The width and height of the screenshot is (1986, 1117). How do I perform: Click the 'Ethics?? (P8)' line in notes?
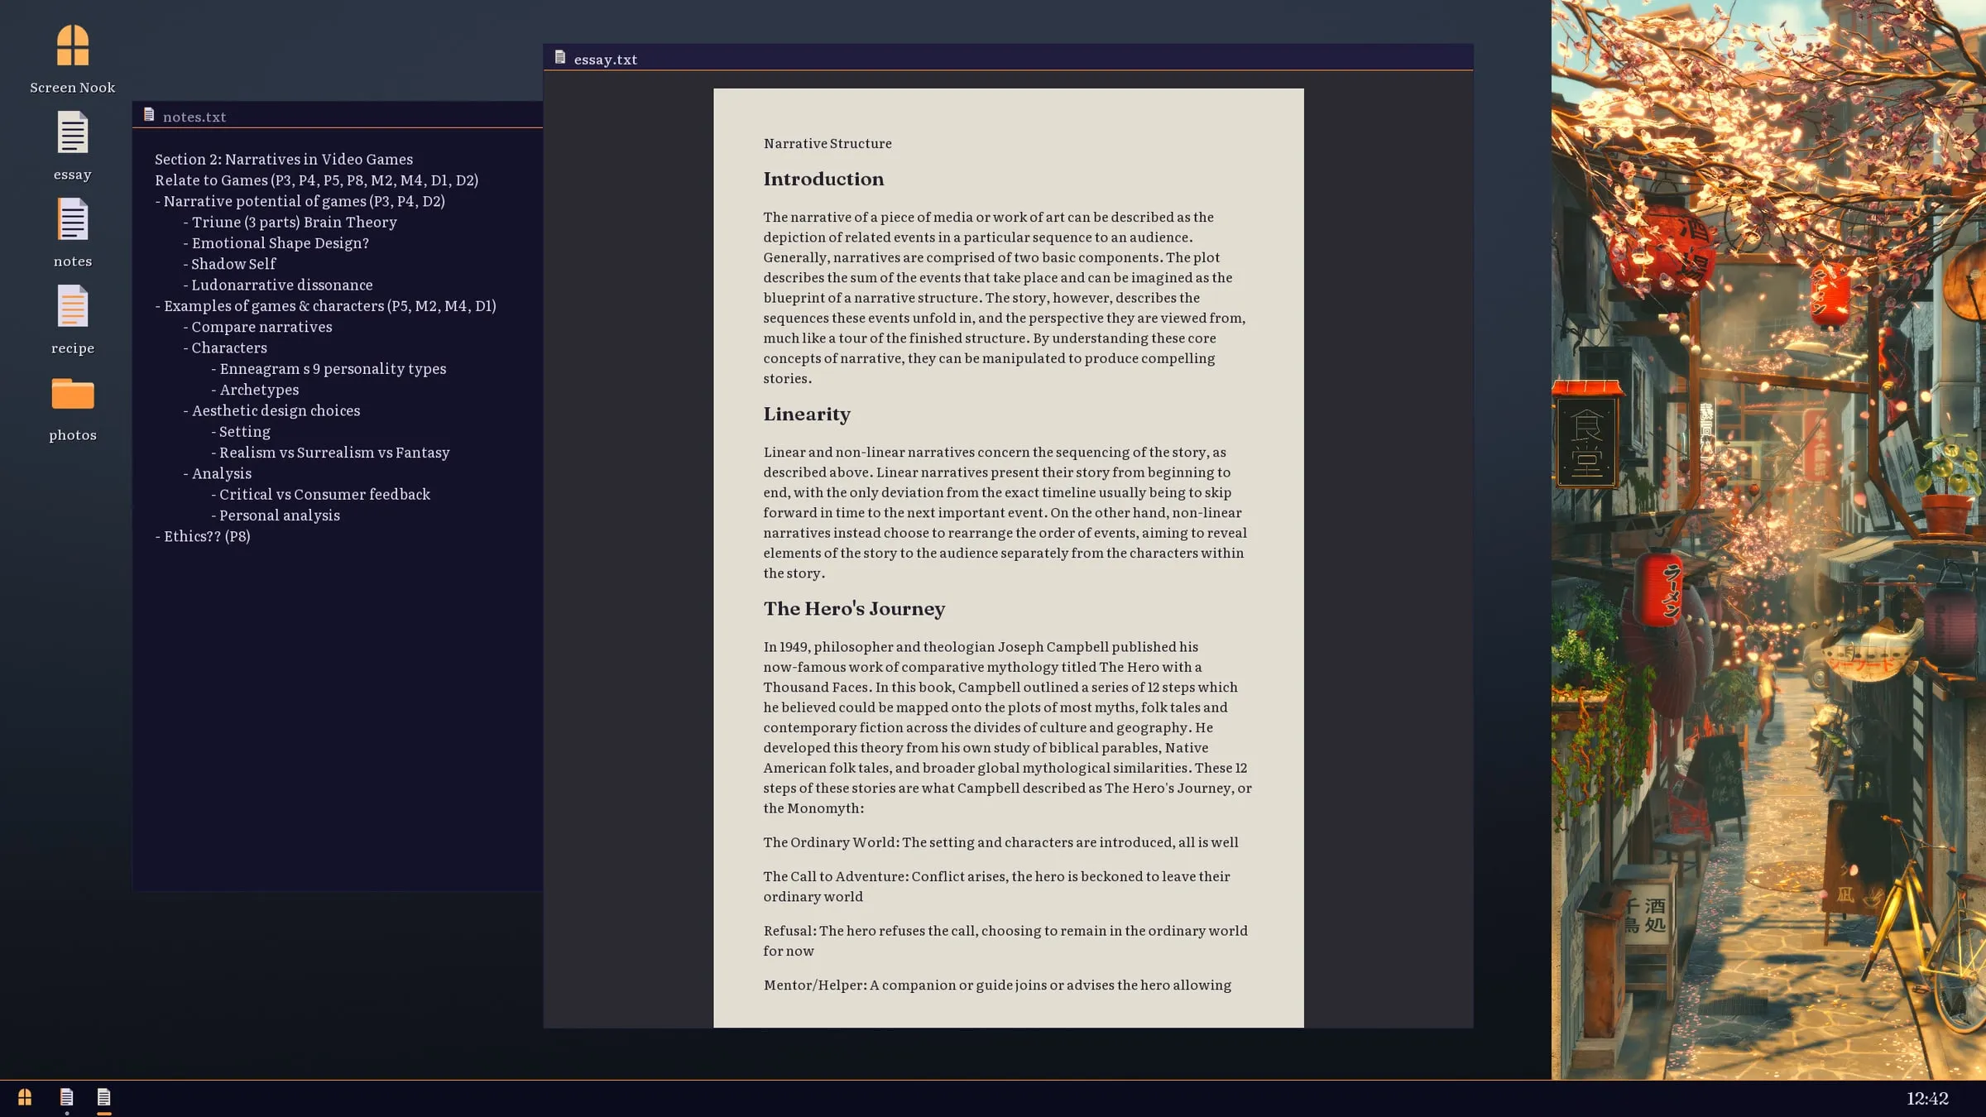203,536
